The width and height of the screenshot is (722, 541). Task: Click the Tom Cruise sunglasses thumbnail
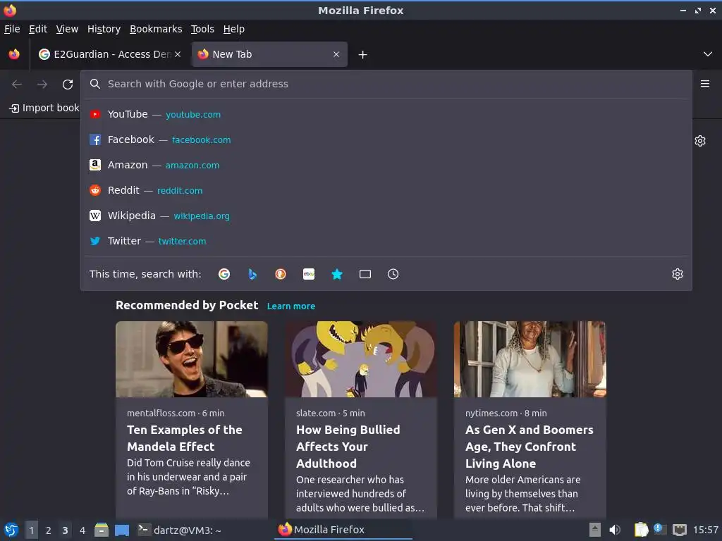pos(192,359)
